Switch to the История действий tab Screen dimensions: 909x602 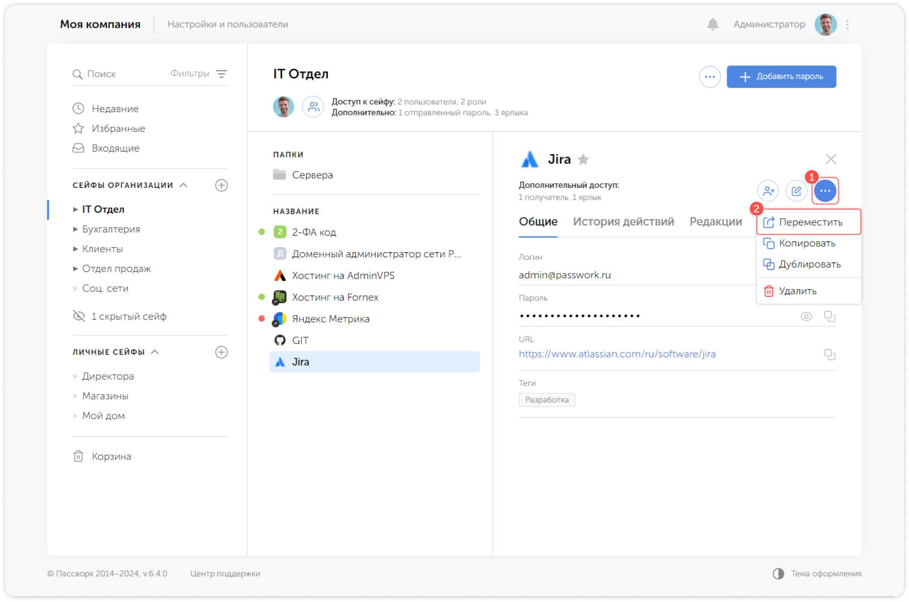click(623, 222)
